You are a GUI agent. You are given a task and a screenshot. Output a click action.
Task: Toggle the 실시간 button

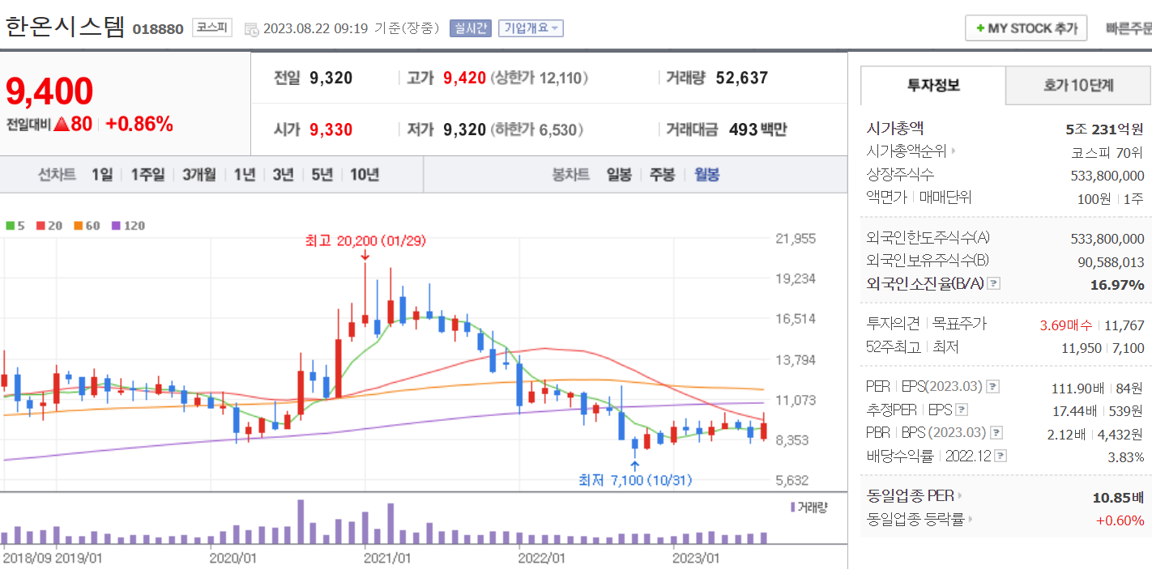pos(470,28)
